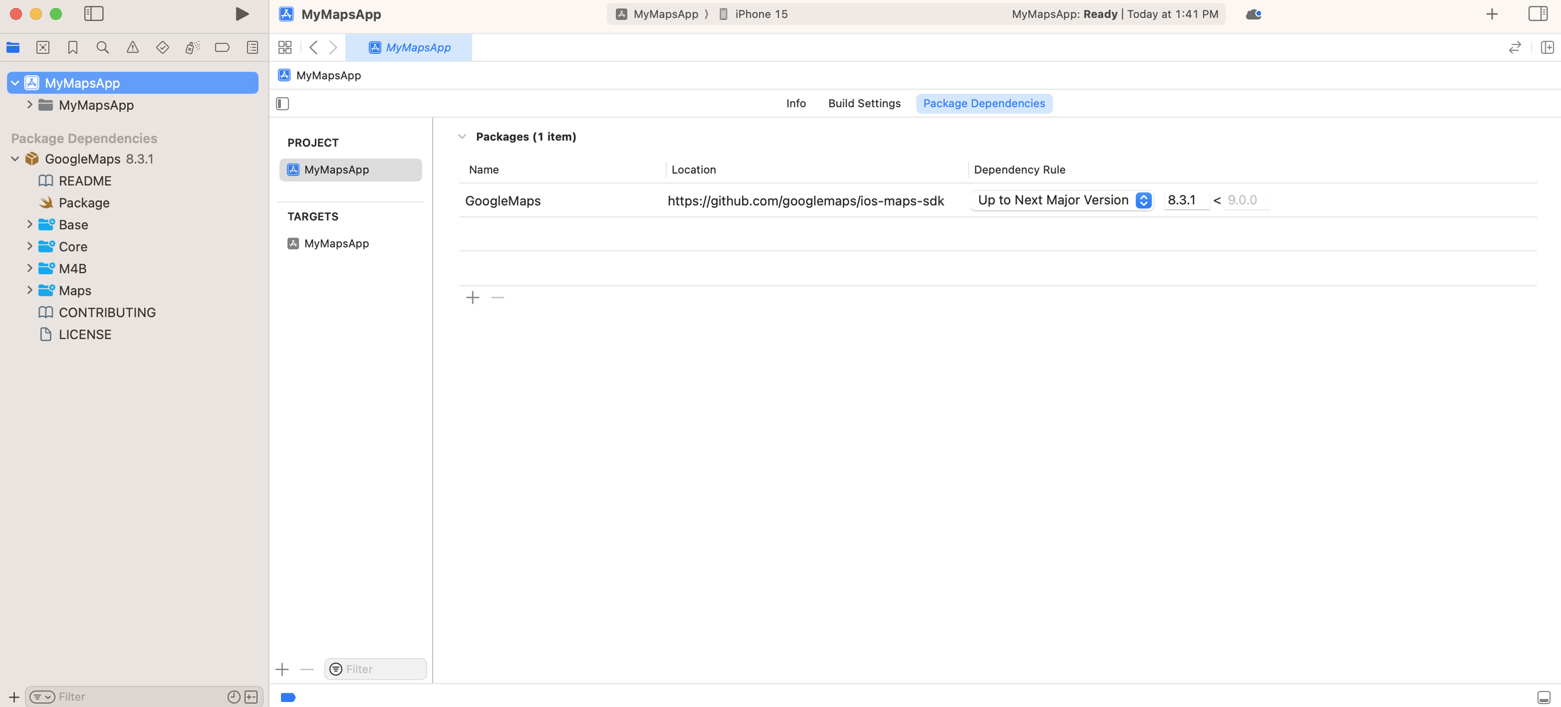The image size is (1561, 707).
Task: Expand the MyMapsApp folder group
Action: coord(29,105)
